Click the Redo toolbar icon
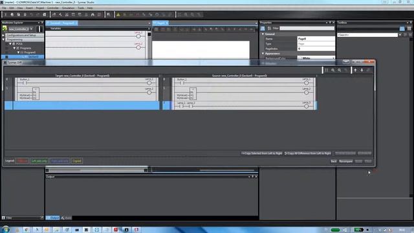Viewport: 414px width, 233px height. tap(38, 14)
